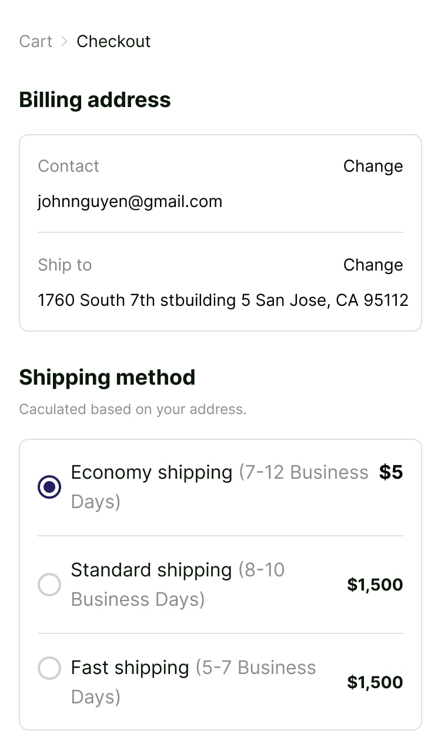
Task: Click the $1,500 Fast shipping price
Action: coord(375,682)
